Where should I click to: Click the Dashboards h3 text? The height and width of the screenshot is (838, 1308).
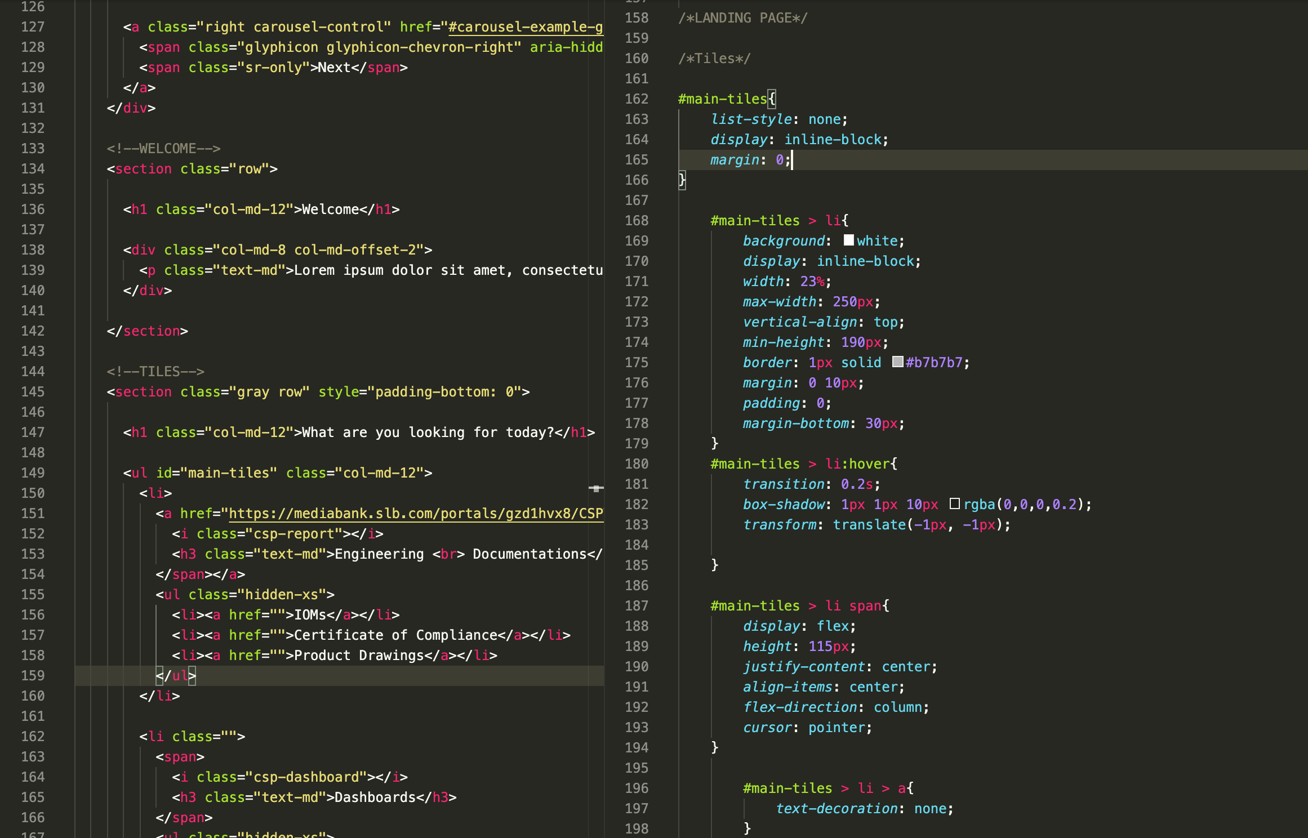pyautogui.click(x=375, y=797)
